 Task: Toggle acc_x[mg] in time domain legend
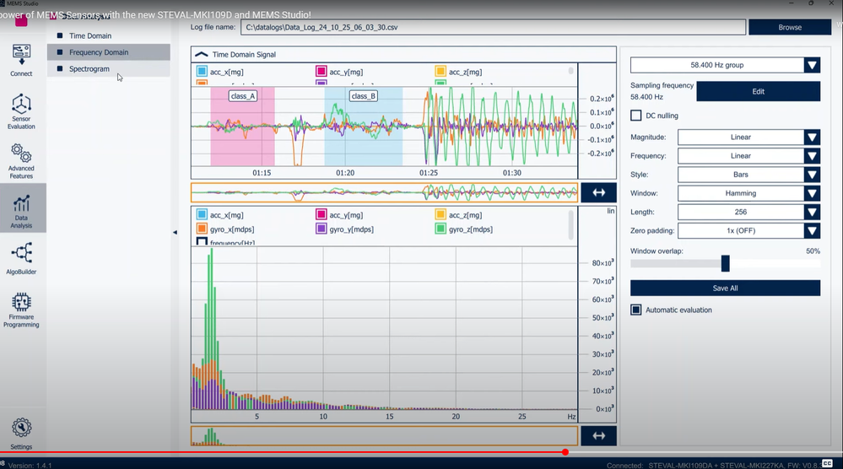pyautogui.click(x=202, y=72)
